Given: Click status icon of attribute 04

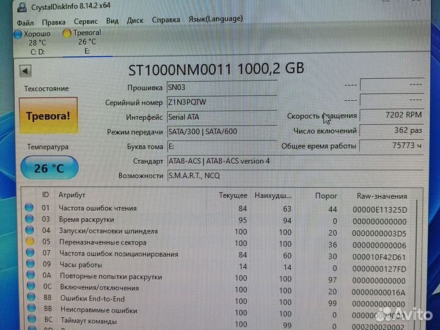Looking at the screenshot, I should 29,230.
